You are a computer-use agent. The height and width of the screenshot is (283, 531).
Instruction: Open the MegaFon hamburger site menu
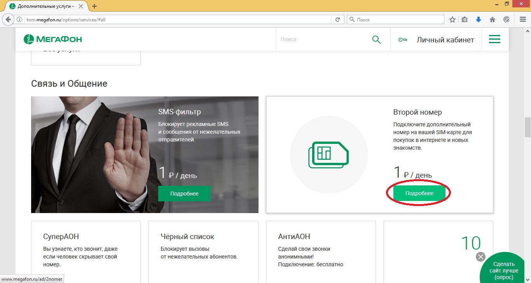(494, 39)
